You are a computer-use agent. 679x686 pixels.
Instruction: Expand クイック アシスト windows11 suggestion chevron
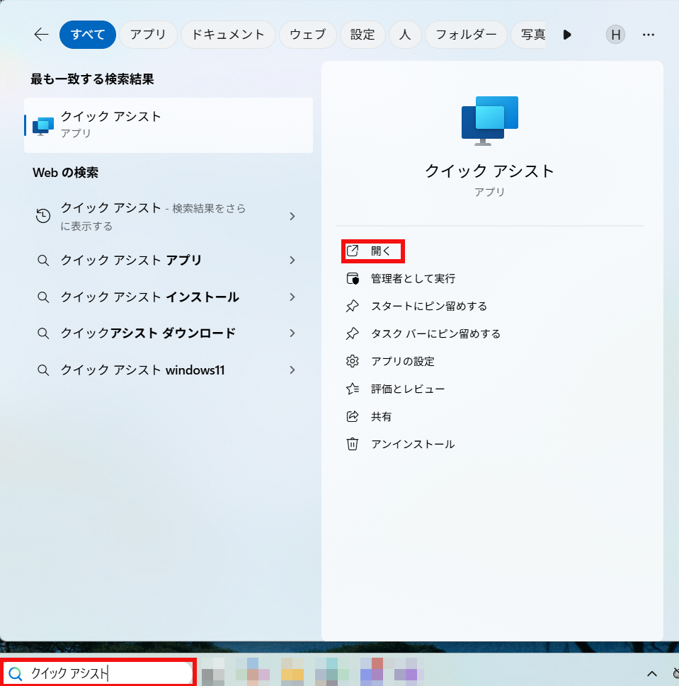click(x=292, y=370)
